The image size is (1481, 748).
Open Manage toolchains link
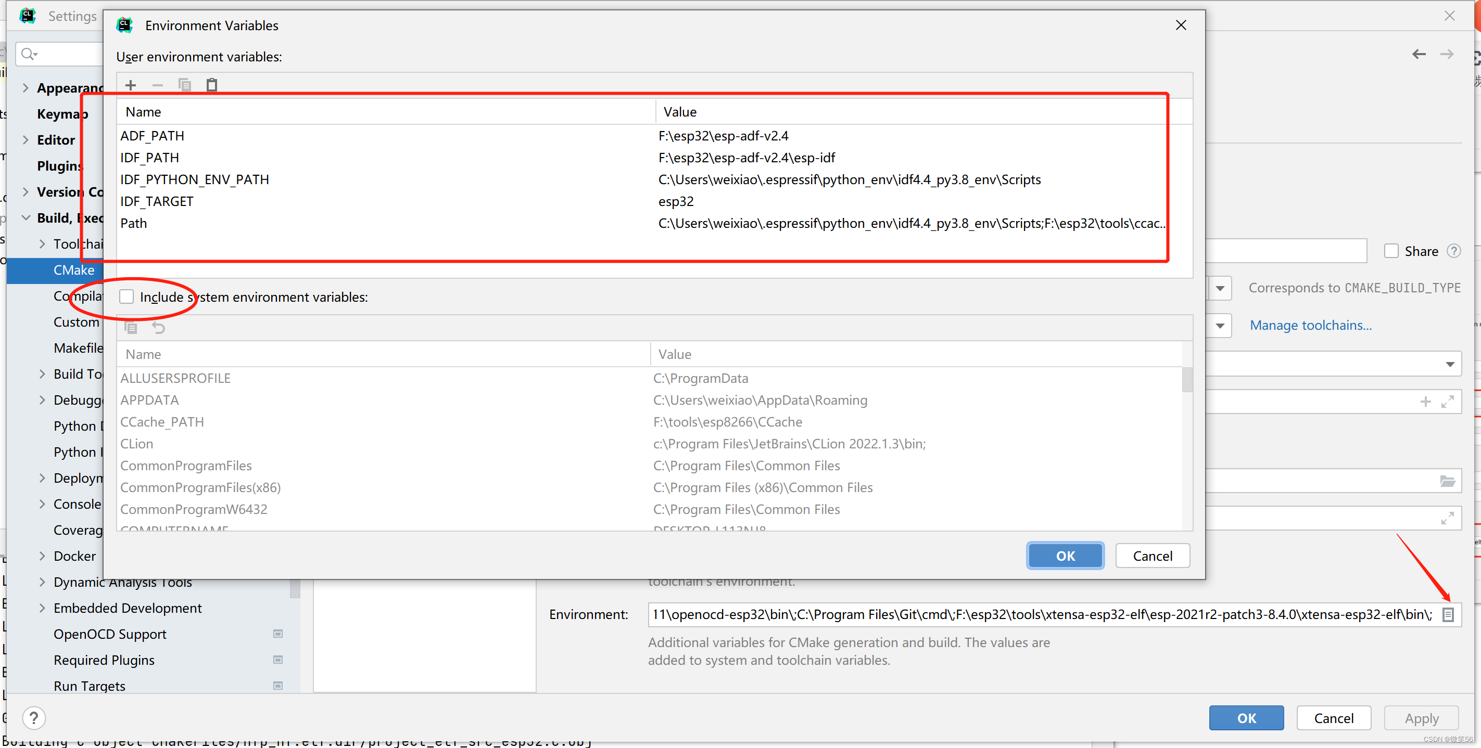pyautogui.click(x=1310, y=325)
